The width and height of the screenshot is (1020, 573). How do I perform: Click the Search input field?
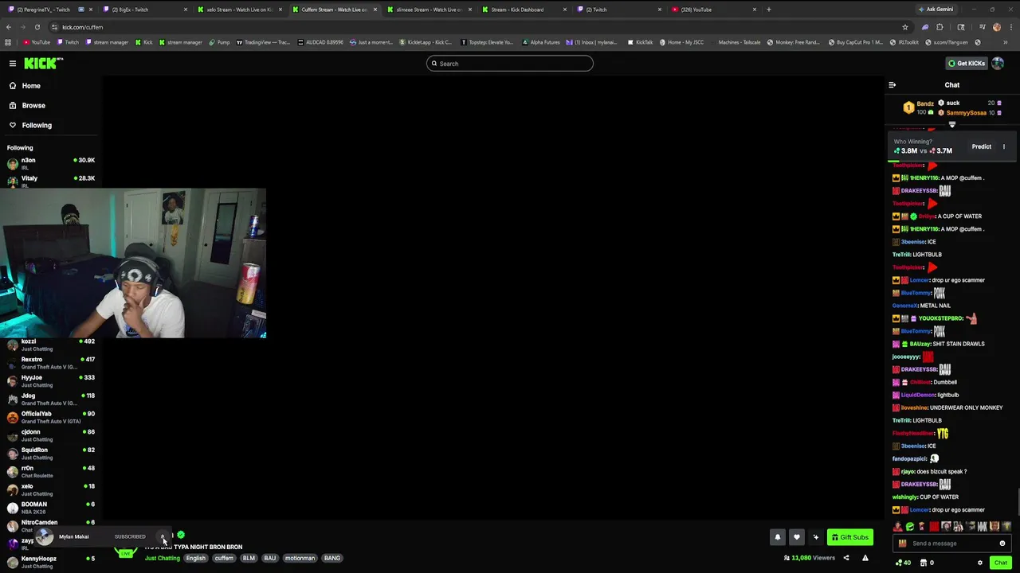click(x=510, y=64)
